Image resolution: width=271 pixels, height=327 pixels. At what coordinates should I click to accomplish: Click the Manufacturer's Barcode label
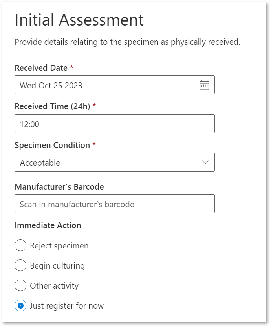coord(59,186)
